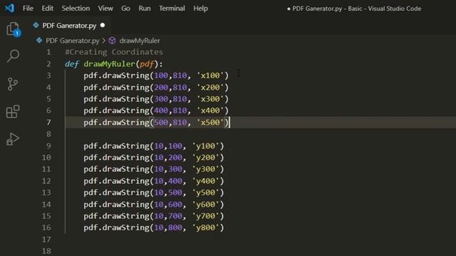The image size is (456, 256).
Task: Open the View menu
Action: coord(105,9)
